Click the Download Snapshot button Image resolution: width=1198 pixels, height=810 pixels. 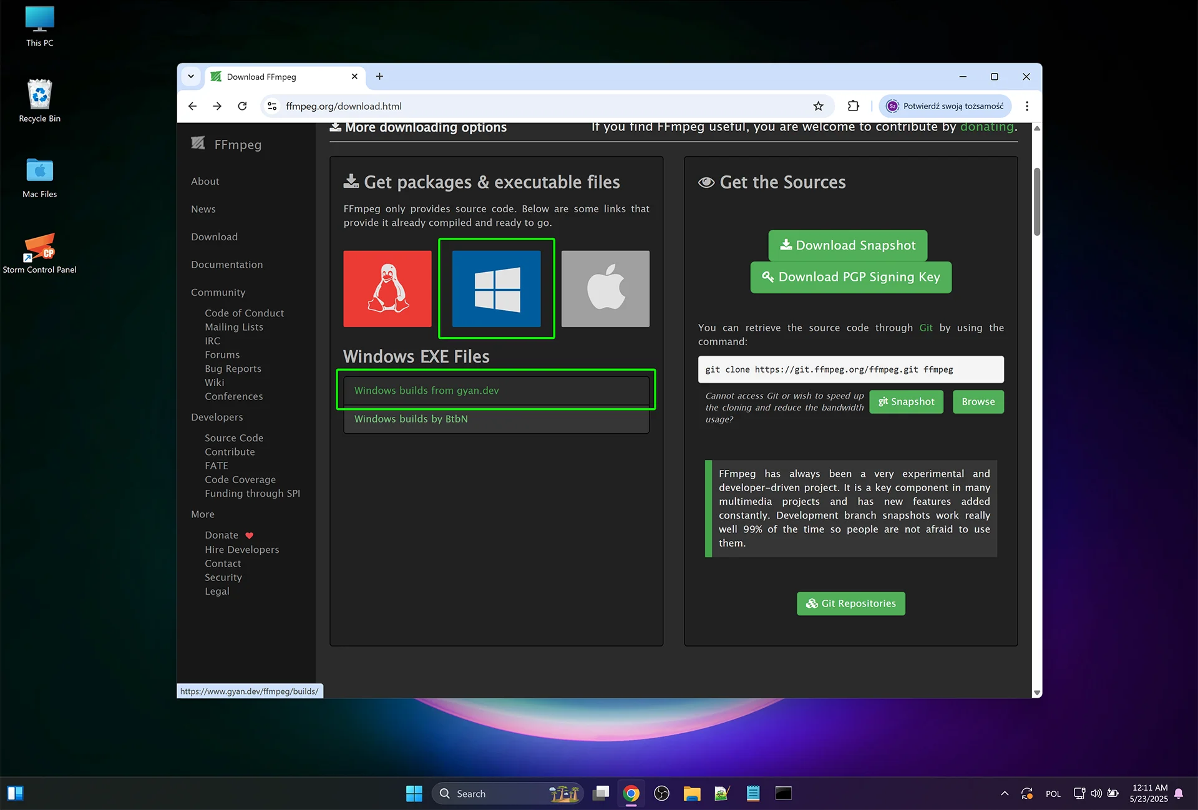847,245
